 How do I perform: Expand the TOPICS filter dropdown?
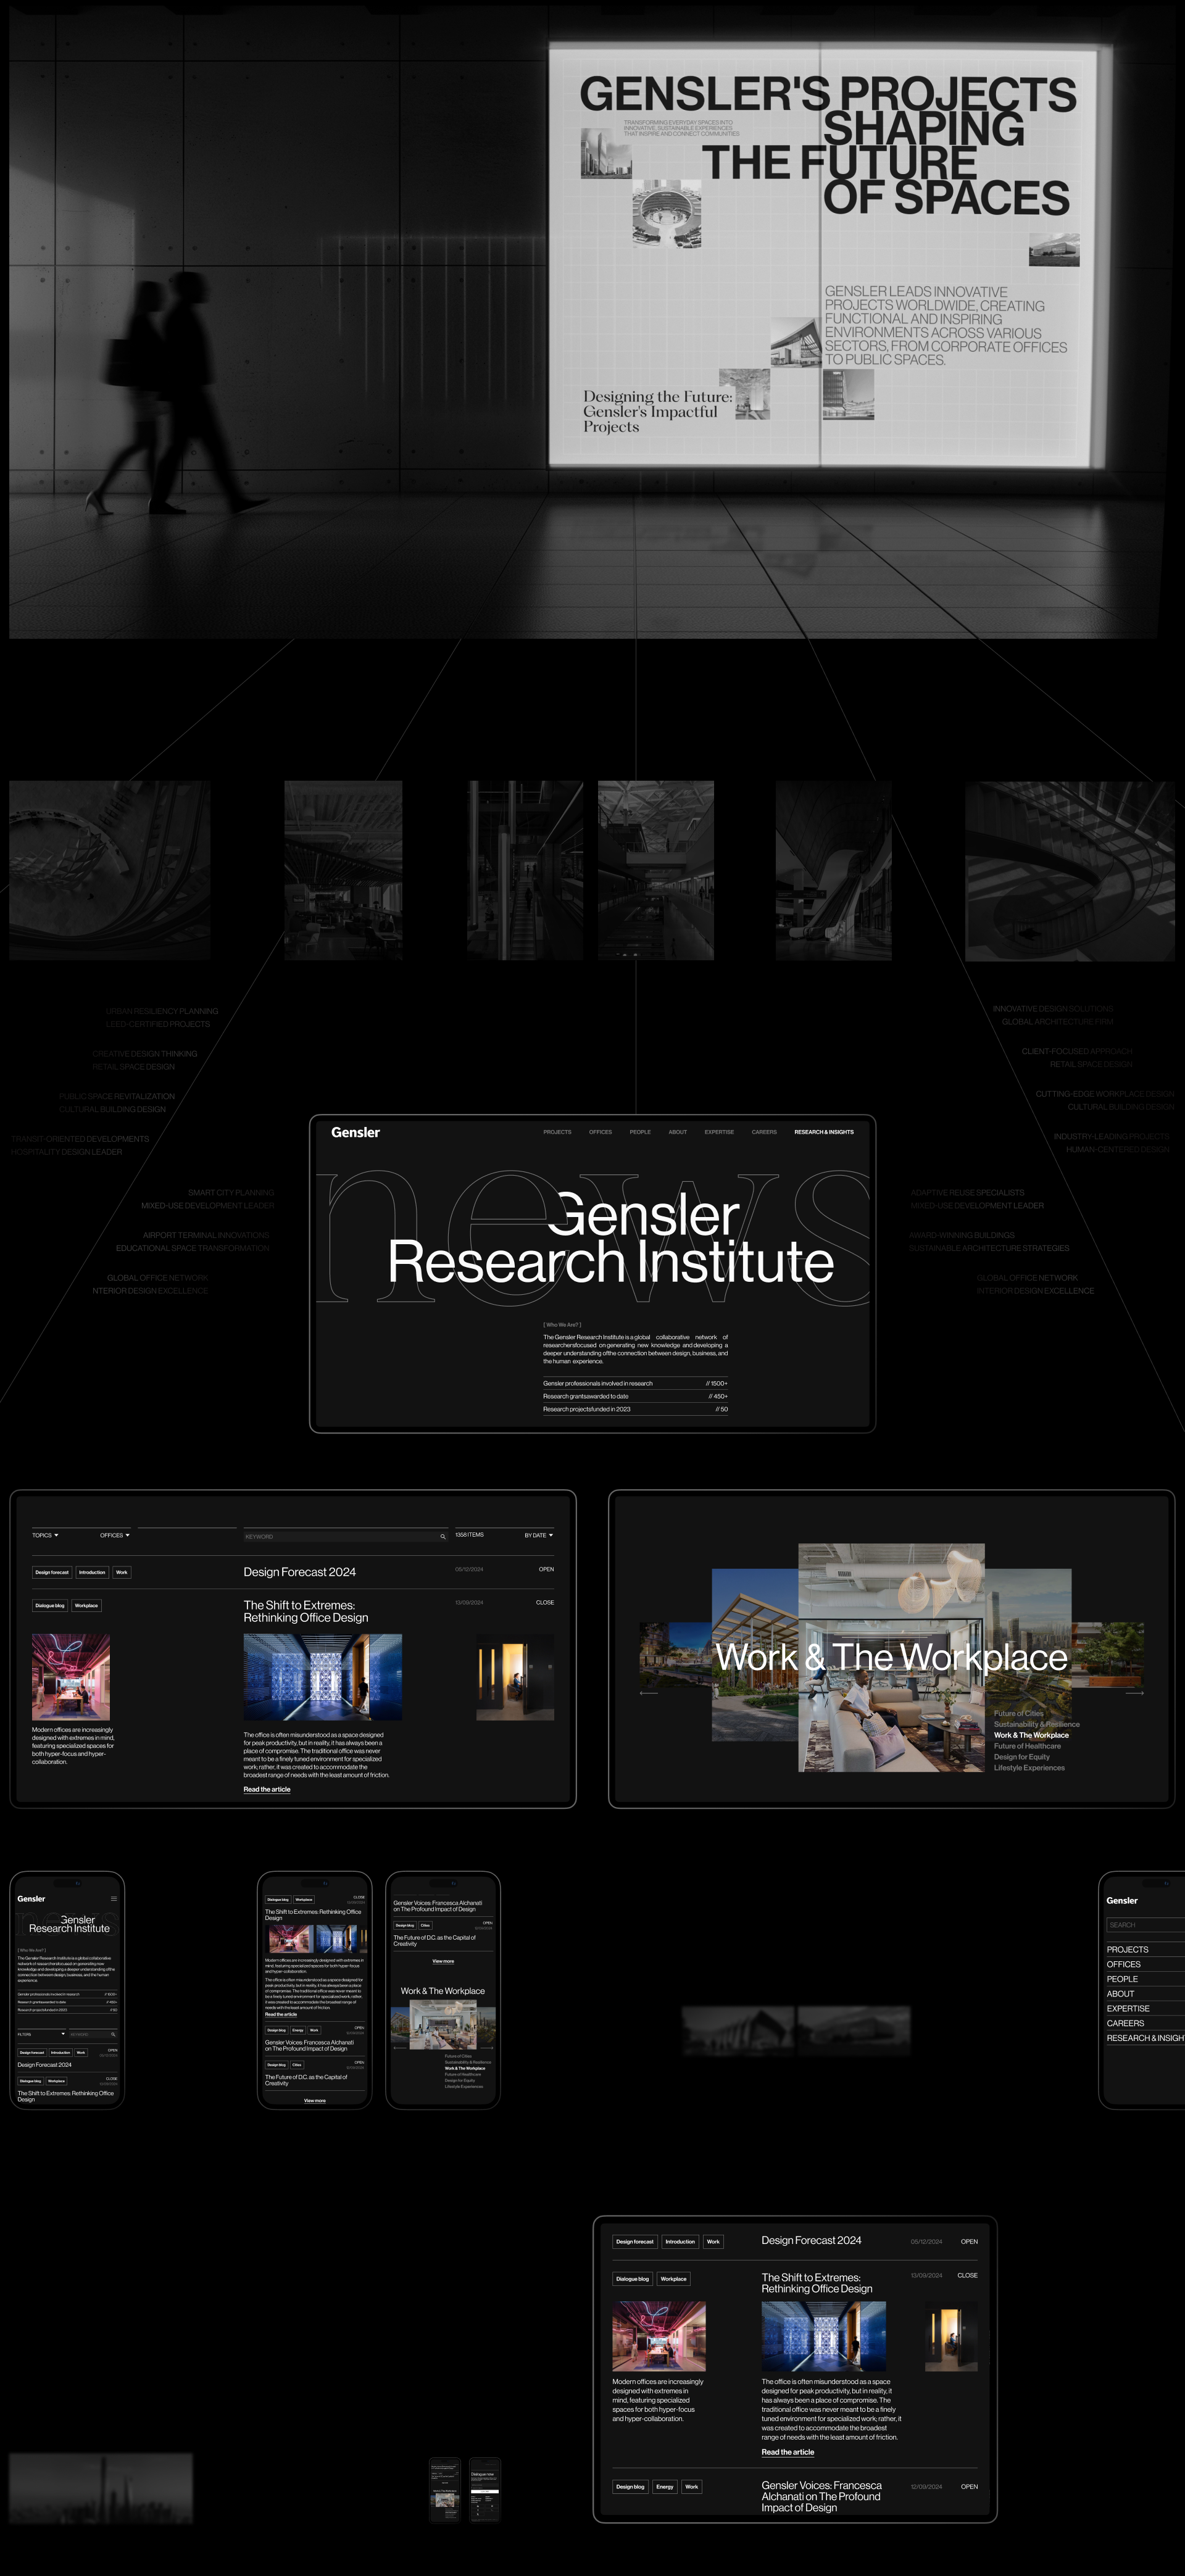[x=45, y=1535]
